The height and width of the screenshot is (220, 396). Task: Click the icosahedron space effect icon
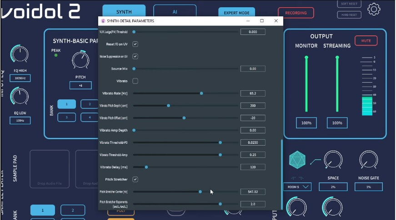[x=298, y=160]
